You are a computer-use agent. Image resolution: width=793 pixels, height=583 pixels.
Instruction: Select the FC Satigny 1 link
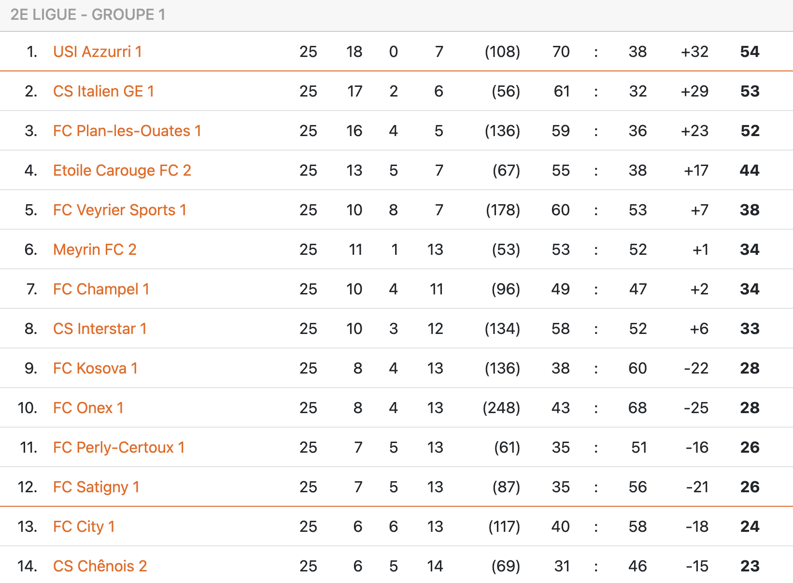pos(96,487)
